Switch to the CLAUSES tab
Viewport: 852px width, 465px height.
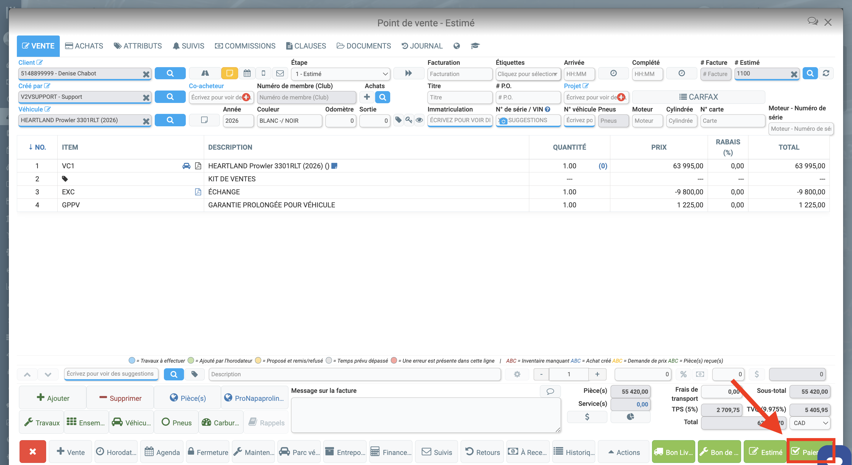[306, 46]
